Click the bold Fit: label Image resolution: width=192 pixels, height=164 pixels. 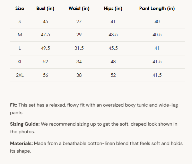pyautogui.click(x=14, y=105)
